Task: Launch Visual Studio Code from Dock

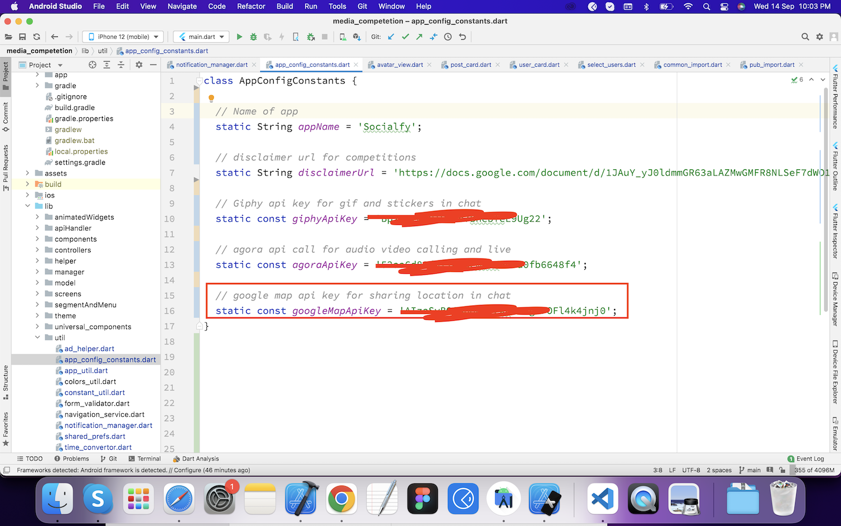Action: coord(603,499)
